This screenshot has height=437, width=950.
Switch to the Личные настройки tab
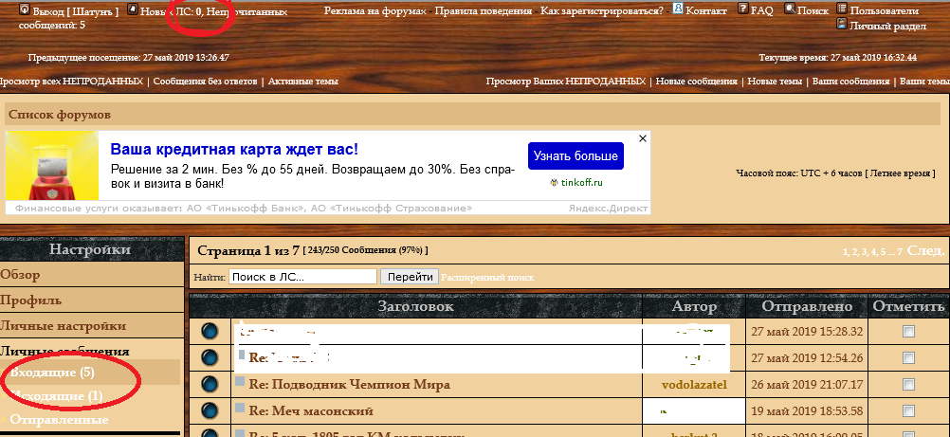(63, 326)
